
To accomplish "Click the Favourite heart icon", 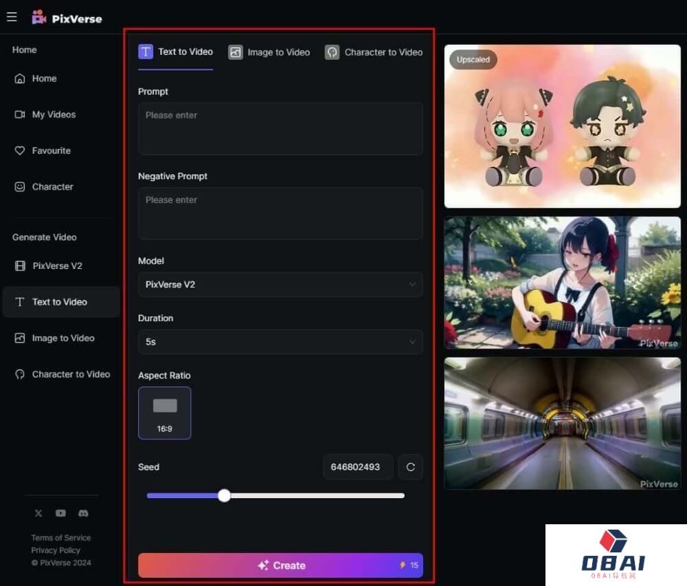I will [x=20, y=150].
